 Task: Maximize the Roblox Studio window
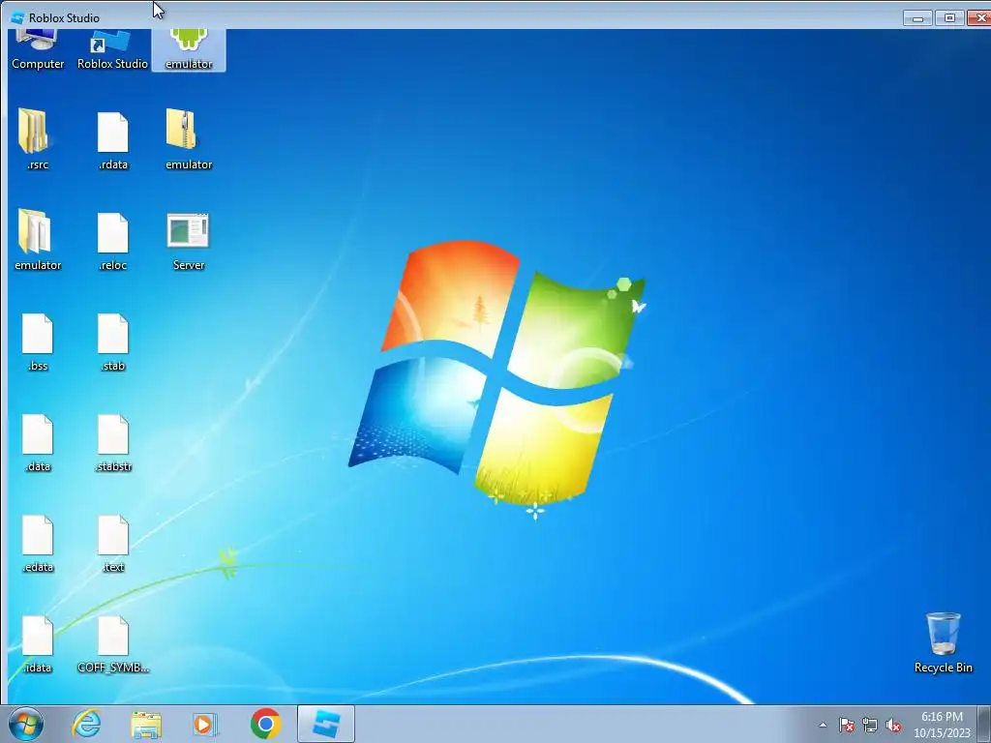(949, 17)
